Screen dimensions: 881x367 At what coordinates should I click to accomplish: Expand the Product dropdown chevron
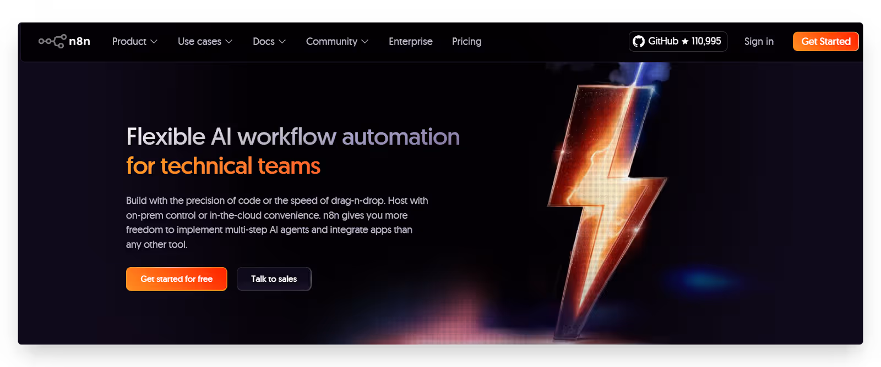154,42
